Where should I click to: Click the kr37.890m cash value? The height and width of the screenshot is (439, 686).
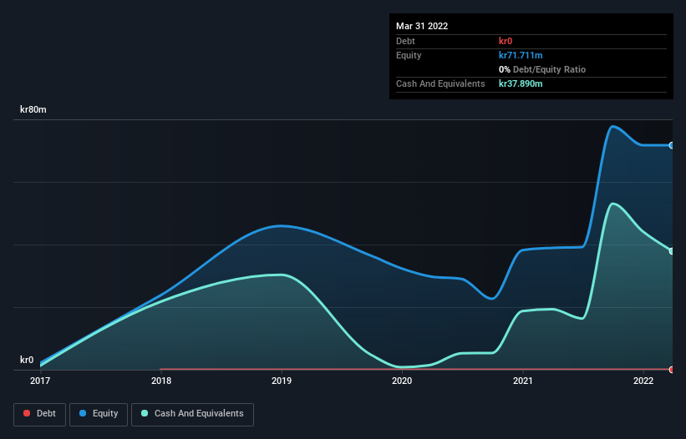521,83
